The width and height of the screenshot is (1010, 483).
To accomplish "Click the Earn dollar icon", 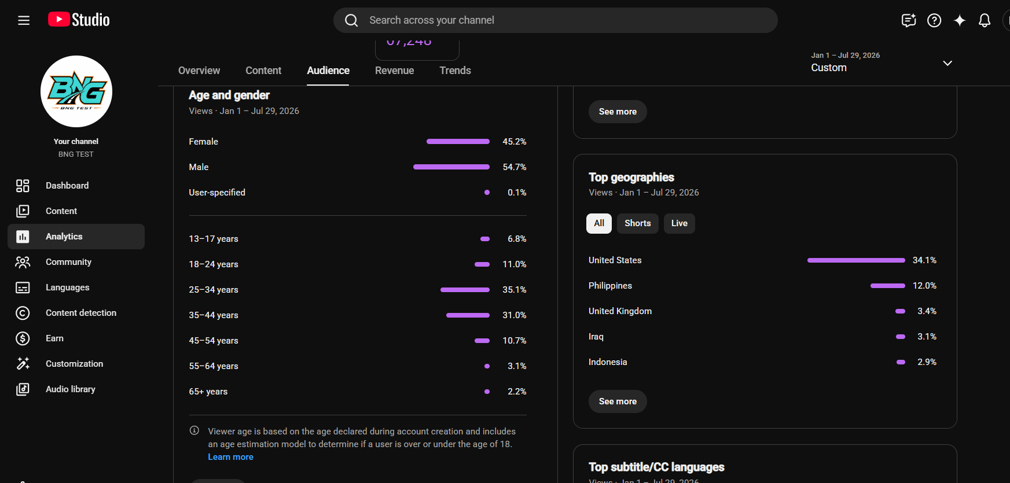I will (23, 338).
